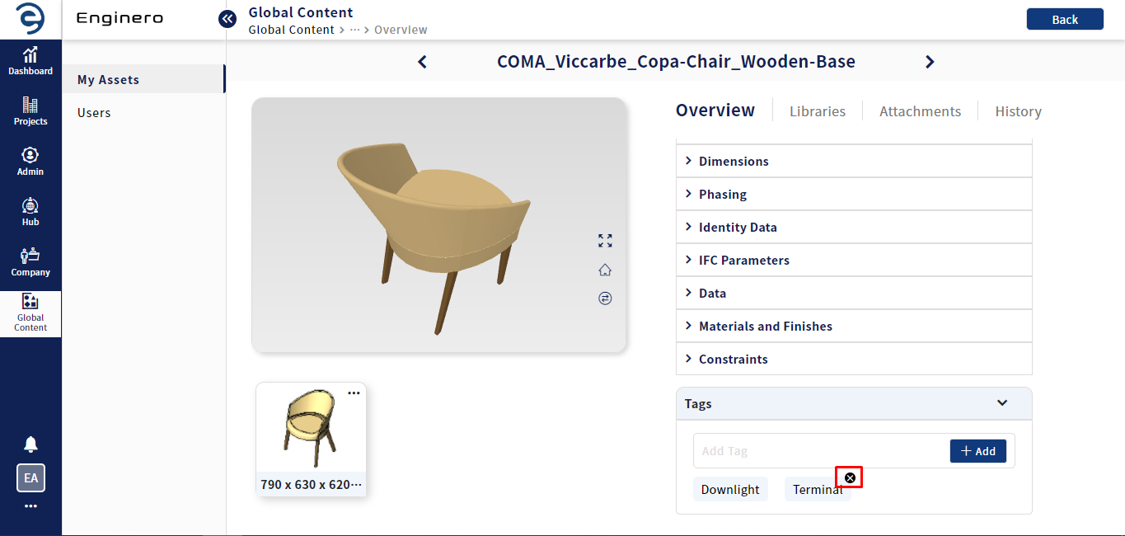Screen dimensions: 1125x536
Task: Collapse the Tags panel chevron
Action: [1002, 403]
